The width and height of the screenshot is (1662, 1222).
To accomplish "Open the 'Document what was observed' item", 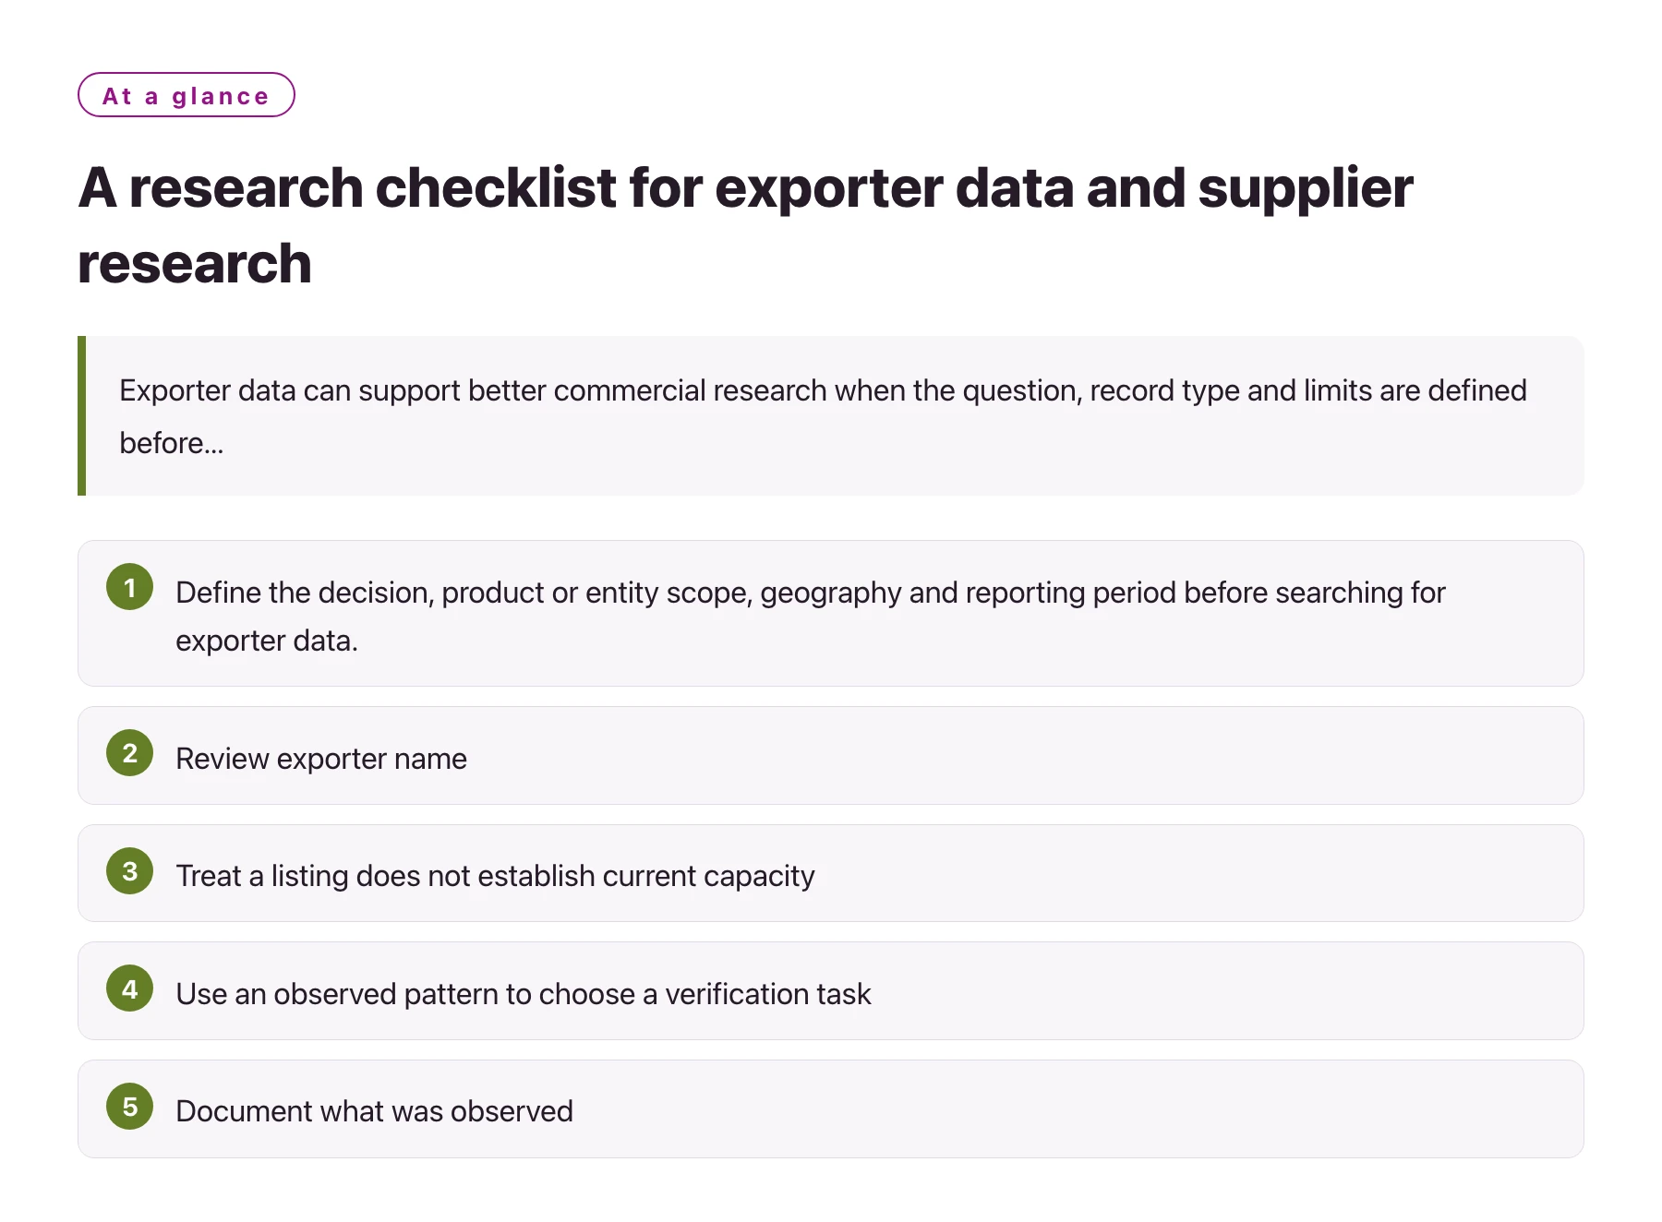I will 831,1109.
